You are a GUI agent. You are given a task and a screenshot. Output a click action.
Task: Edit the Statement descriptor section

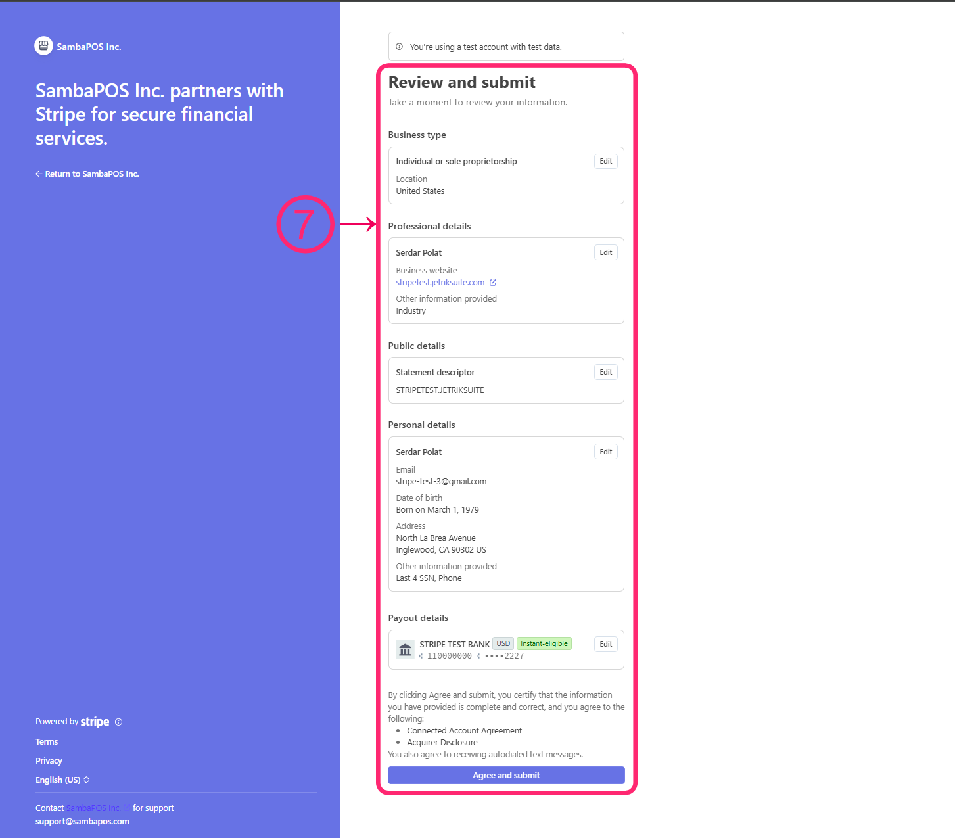(x=606, y=373)
